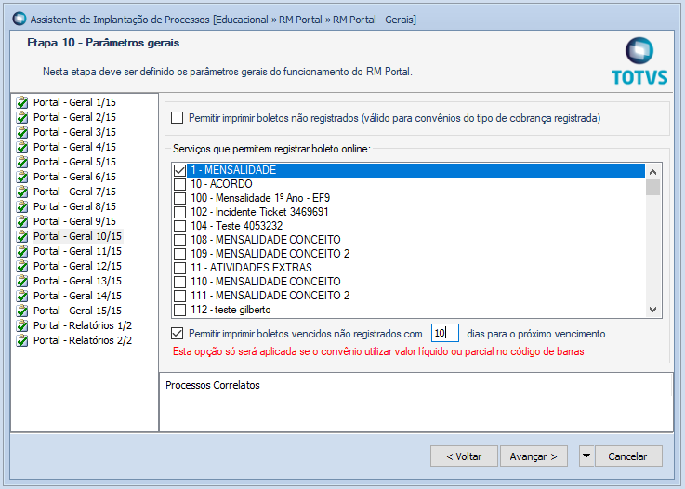Click the checklist icon beside Portal - Geral 1/15
Image resolution: width=685 pixels, height=489 pixels.
pos(22,102)
